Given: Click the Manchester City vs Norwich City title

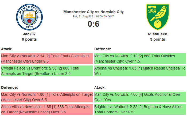Looking at the screenshot, I should [x=93, y=12].
